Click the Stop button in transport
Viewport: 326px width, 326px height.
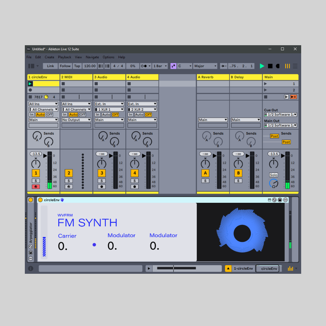tap(270, 66)
